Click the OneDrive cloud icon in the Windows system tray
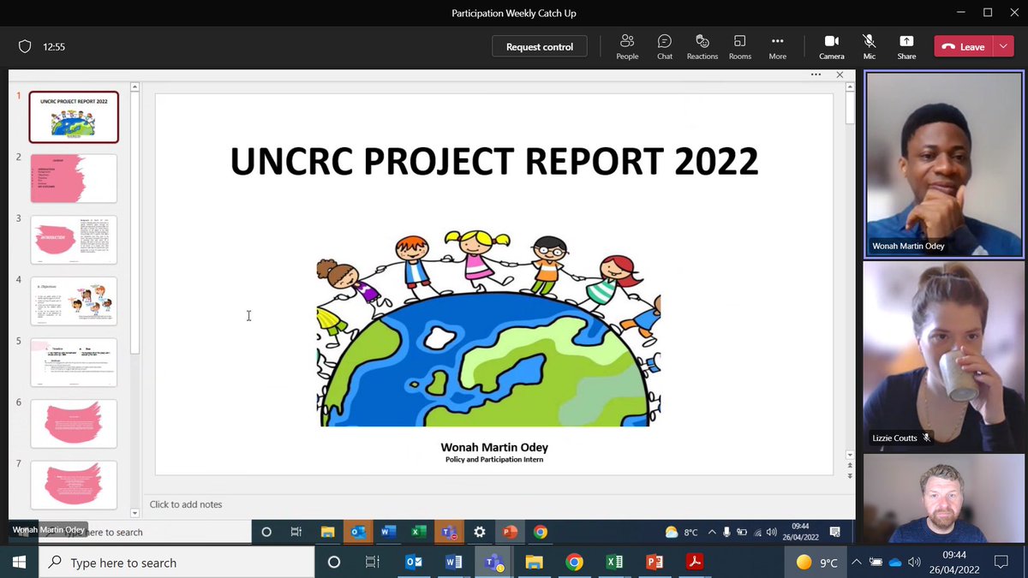The height and width of the screenshot is (578, 1028). coord(895,563)
